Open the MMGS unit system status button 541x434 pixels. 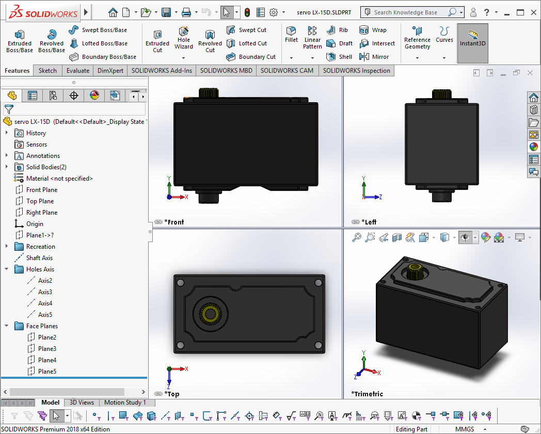pyautogui.click(x=465, y=429)
